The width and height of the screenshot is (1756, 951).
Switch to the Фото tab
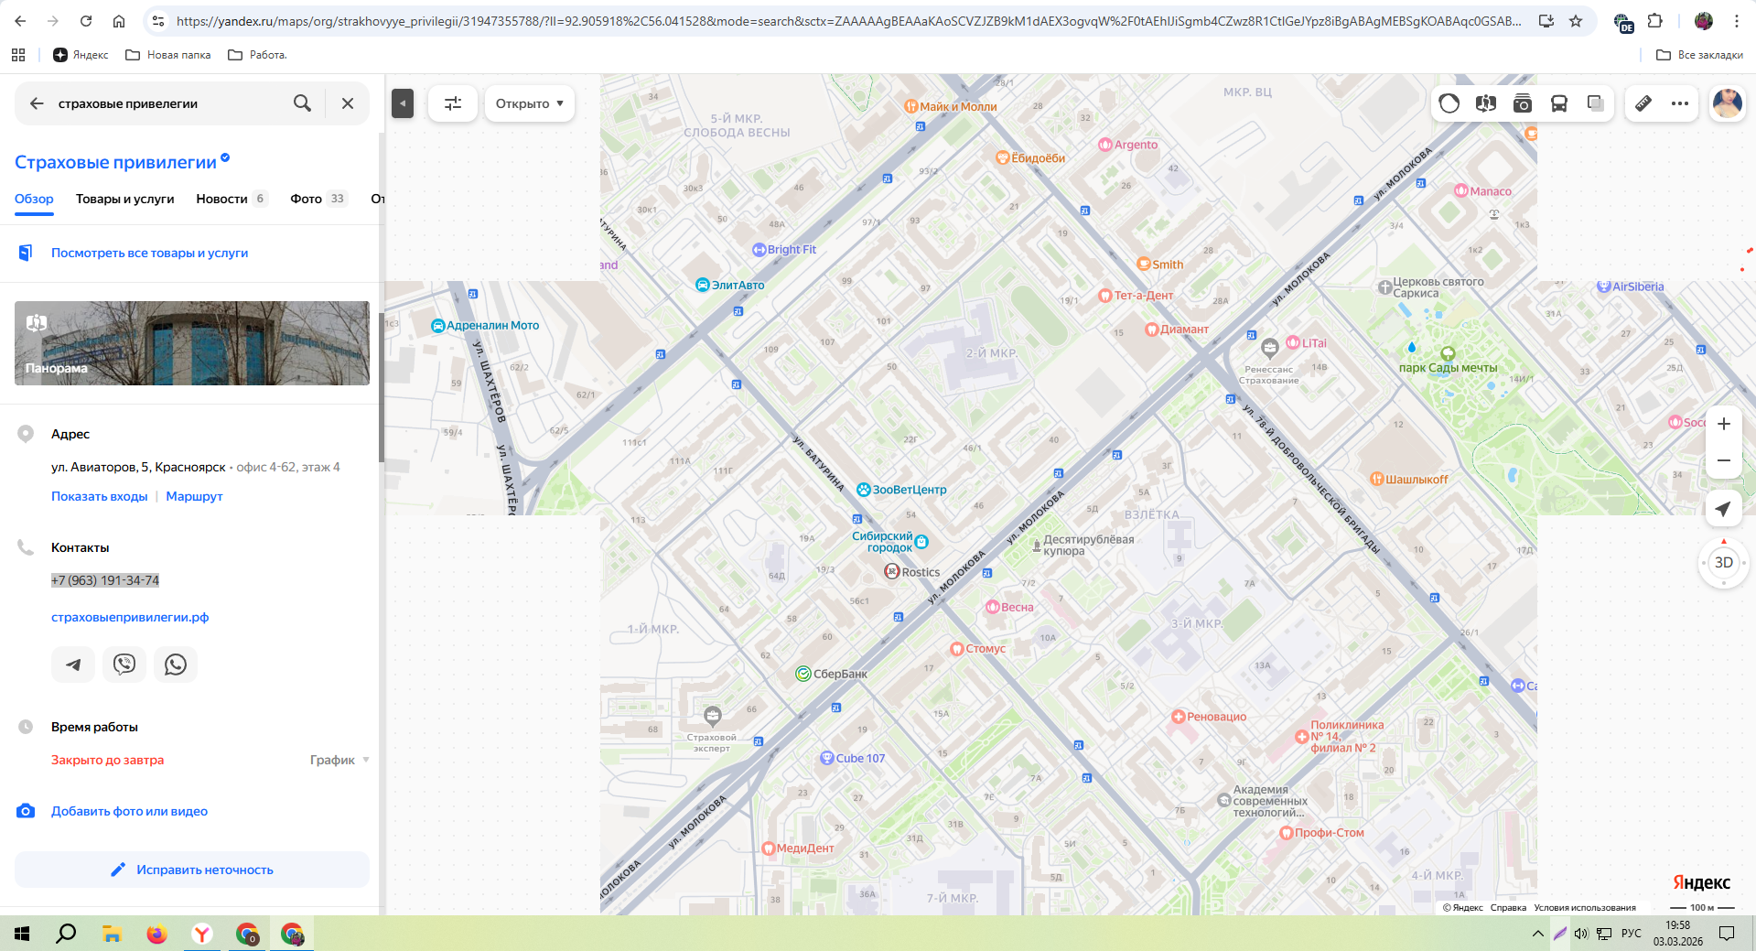point(307,199)
